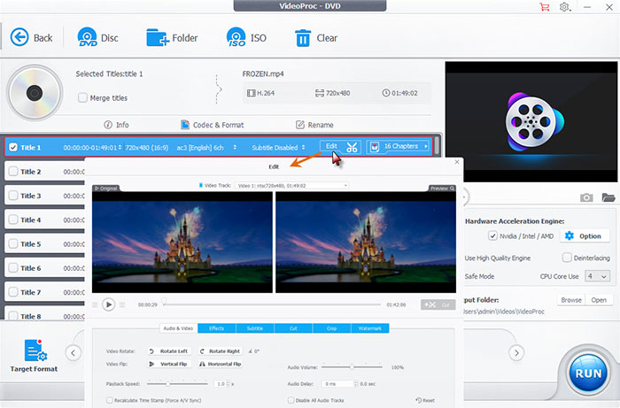Switch to the Watermark tab
620x408 pixels.
click(370, 328)
